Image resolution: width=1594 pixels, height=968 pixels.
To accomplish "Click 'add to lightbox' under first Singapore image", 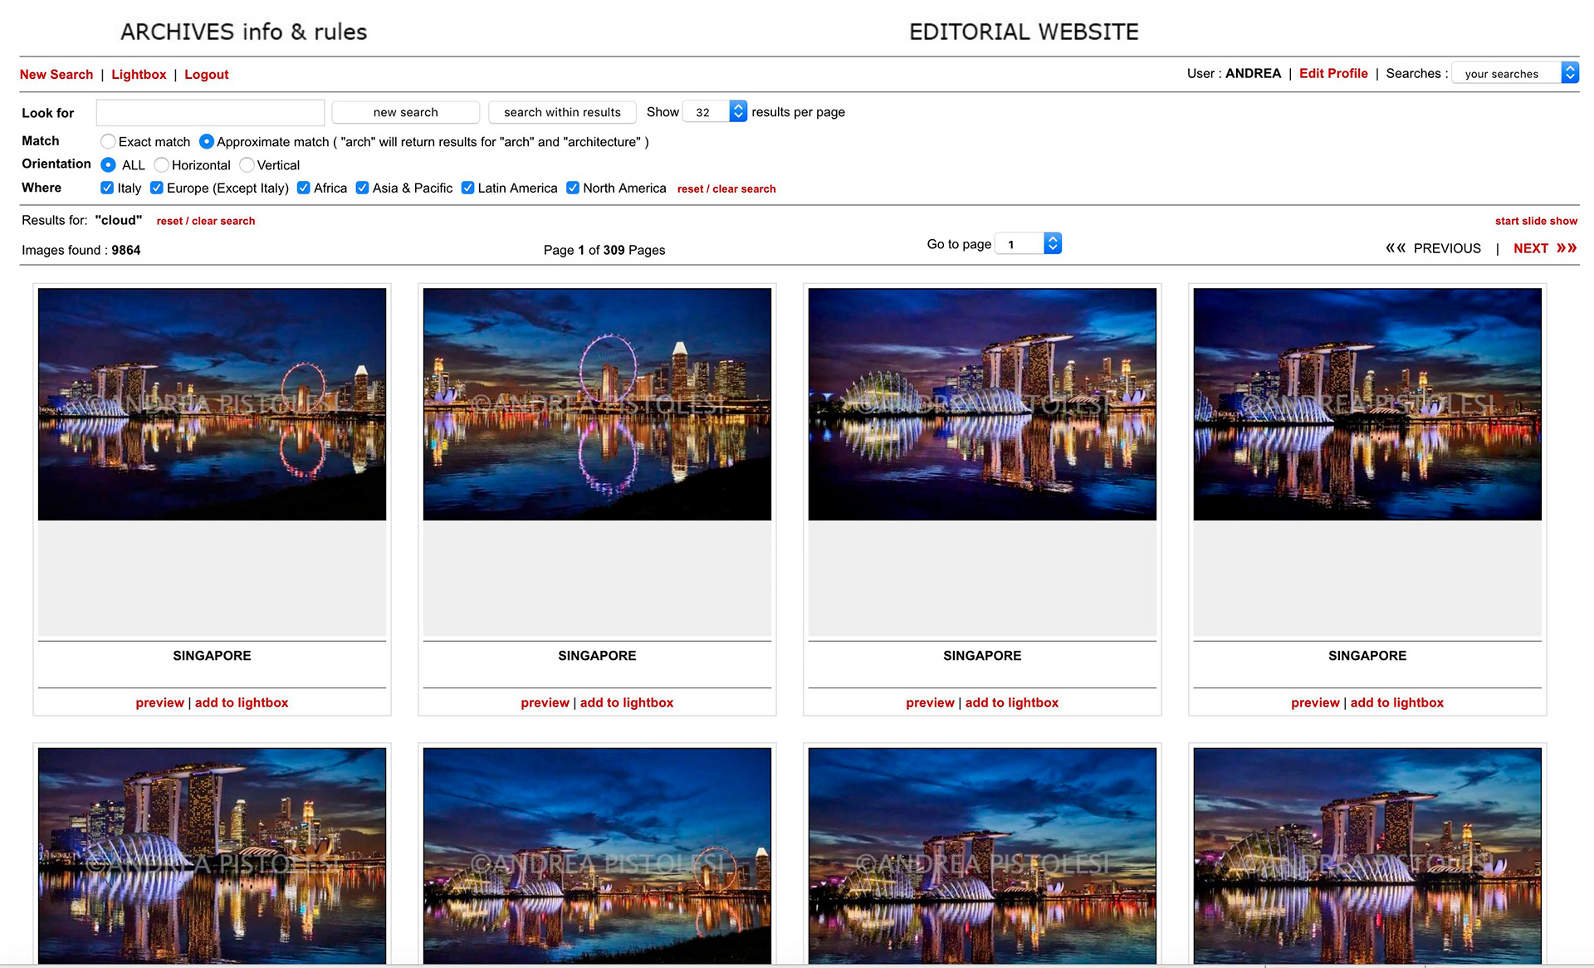I will click(x=242, y=702).
